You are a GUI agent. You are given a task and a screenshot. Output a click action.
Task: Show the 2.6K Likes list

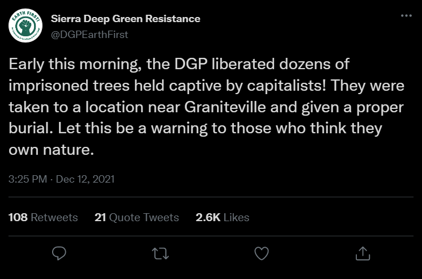(222, 217)
